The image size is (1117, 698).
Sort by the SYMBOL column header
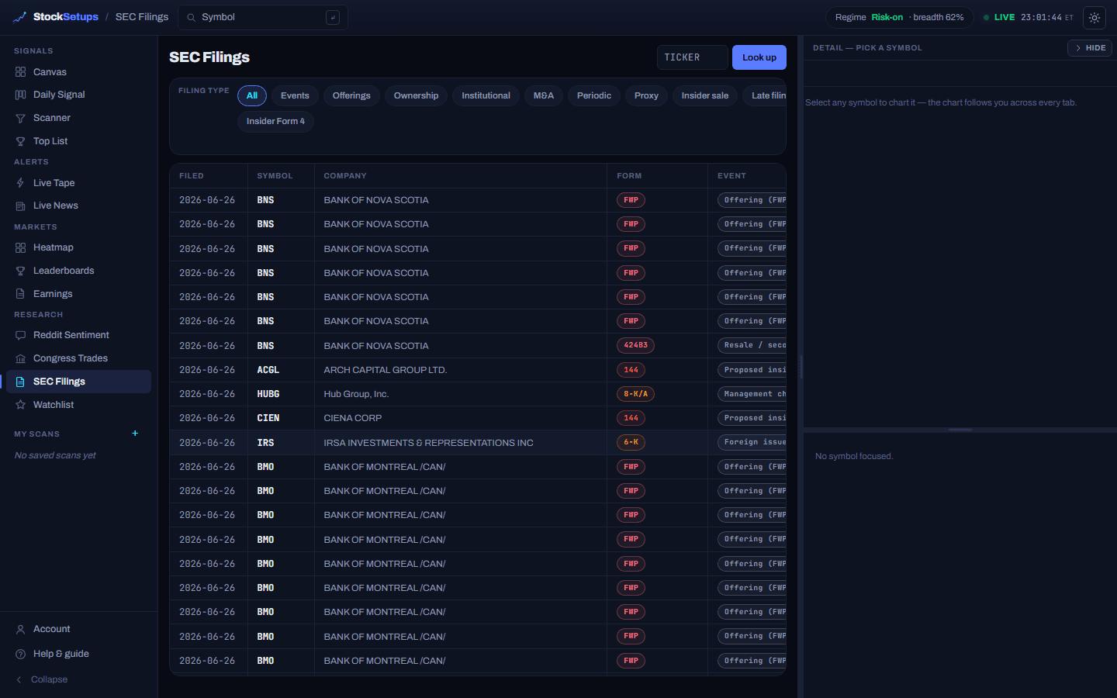(275, 176)
